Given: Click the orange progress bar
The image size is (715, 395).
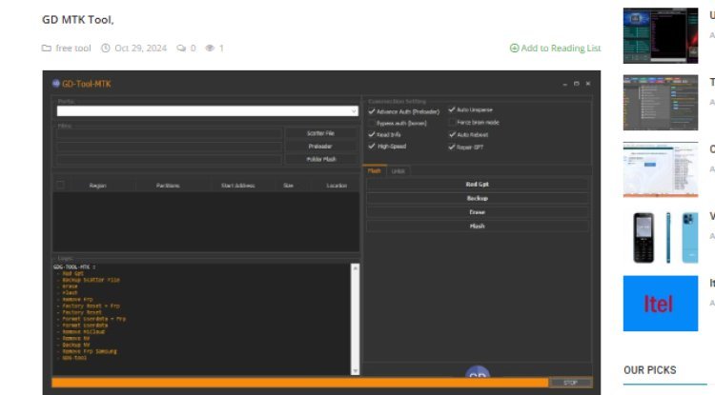Looking at the screenshot, I should click(x=299, y=383).
